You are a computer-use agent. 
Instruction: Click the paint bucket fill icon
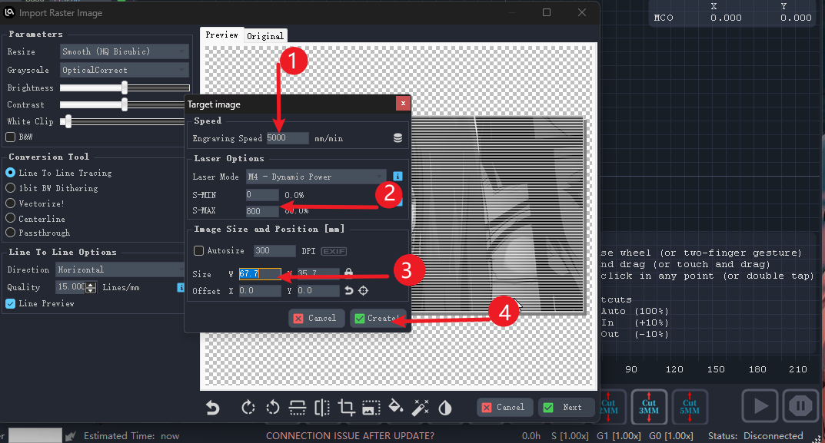click(395, 408)
